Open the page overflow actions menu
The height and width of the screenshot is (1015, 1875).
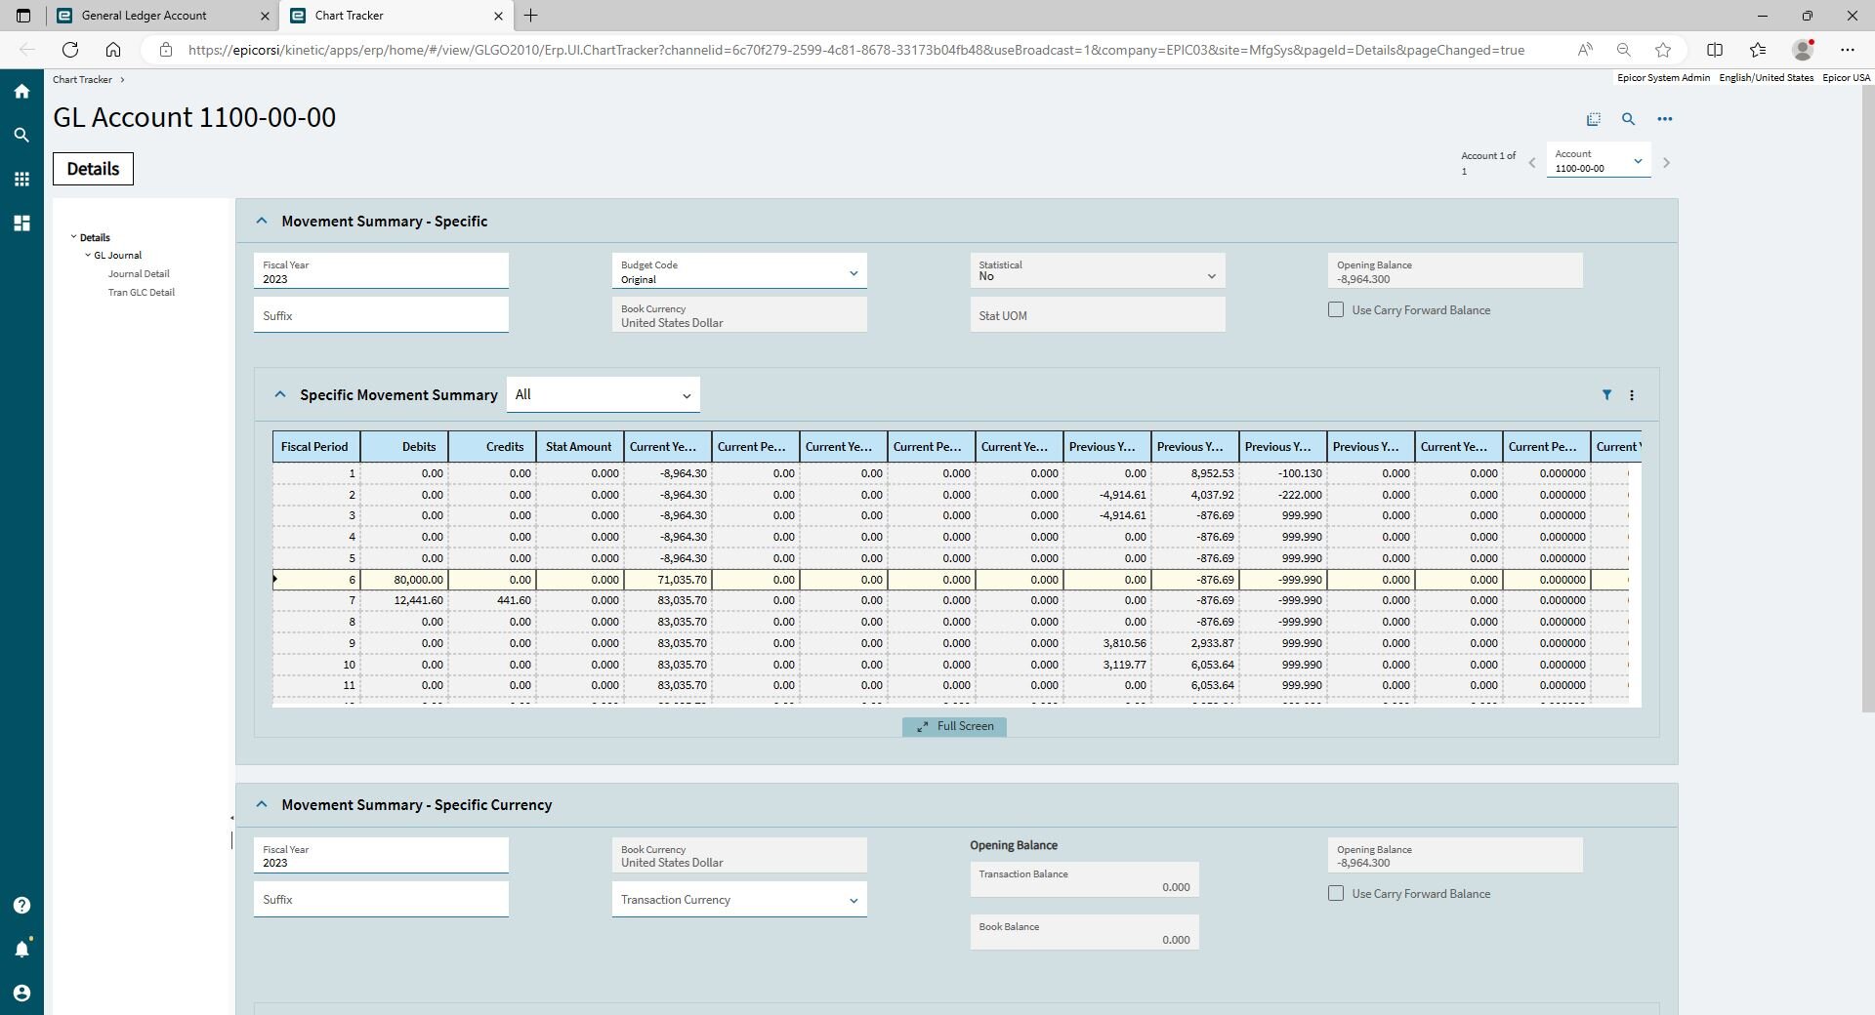point(1665,119)
